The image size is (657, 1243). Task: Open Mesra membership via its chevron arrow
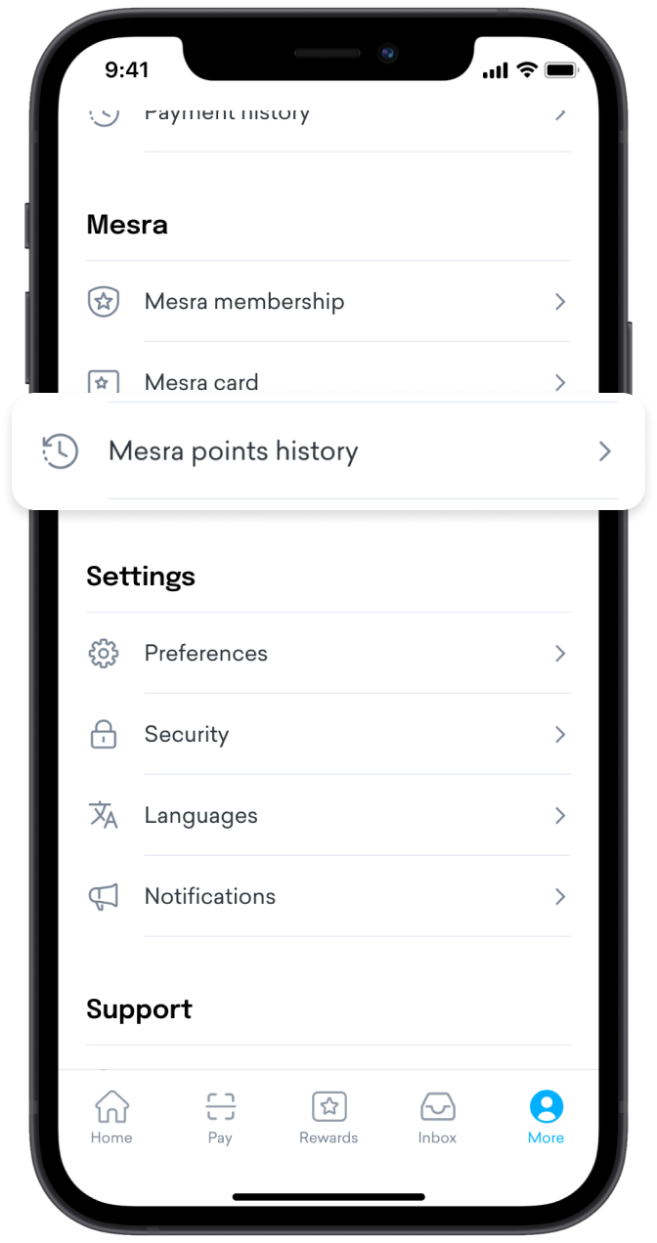(560, 302)
